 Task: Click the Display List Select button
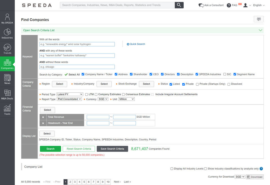pos(47,134)
